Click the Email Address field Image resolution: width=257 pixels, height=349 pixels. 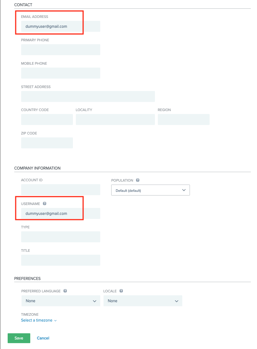coord(61,26)
